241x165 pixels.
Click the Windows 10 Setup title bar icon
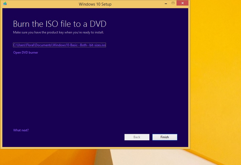tap(5, 3)
